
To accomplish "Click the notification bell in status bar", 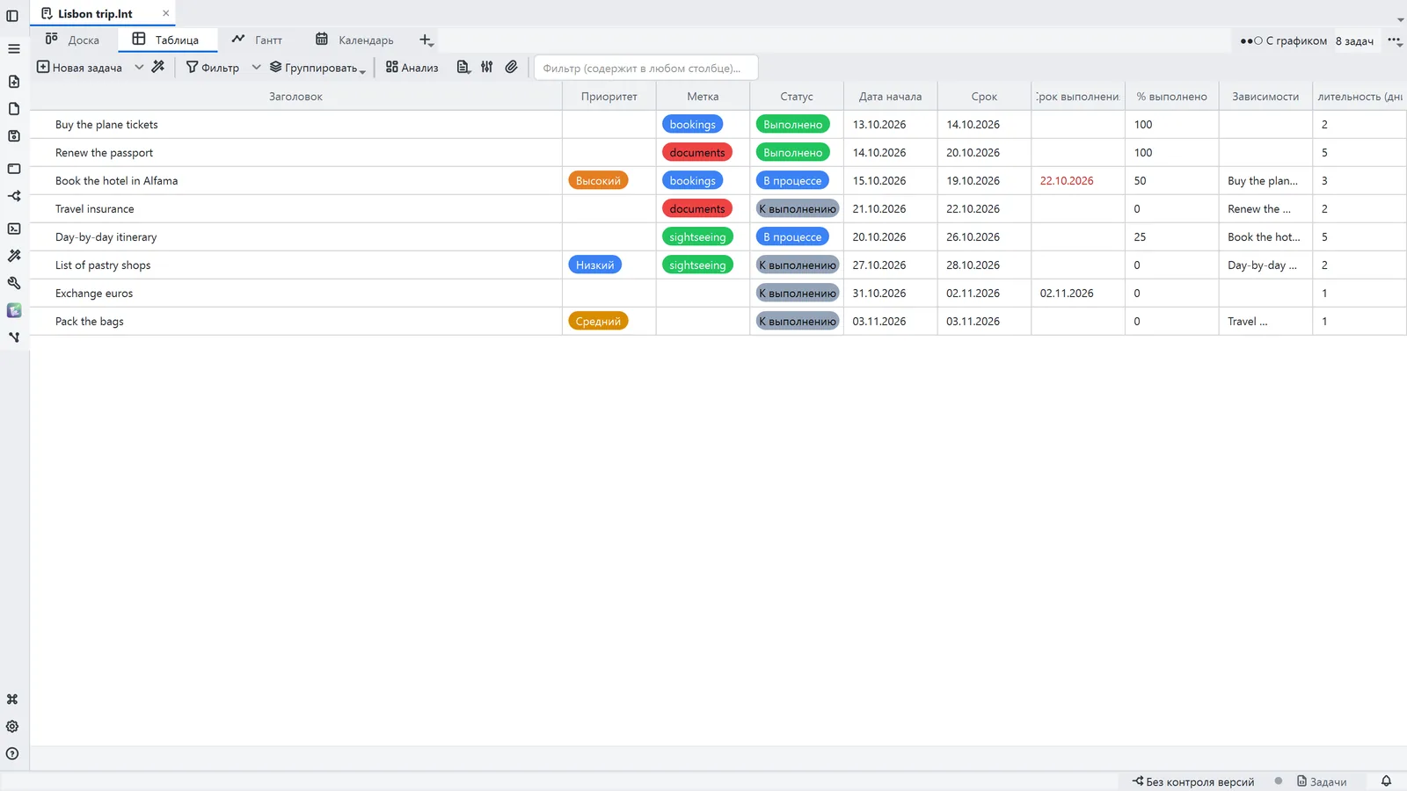I will pyautogui.click(x=1386, y=781).
